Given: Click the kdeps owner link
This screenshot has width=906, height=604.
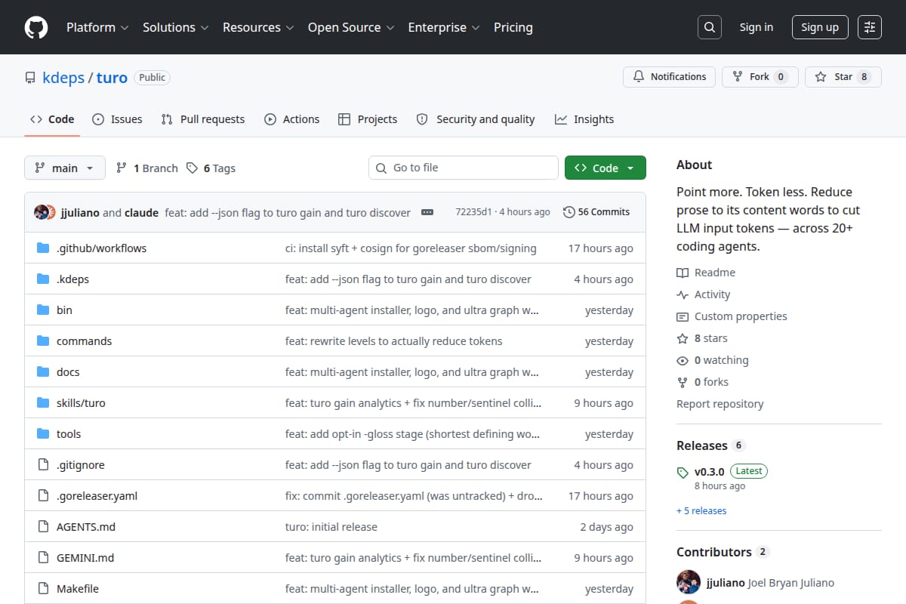Looking at the screenshot, I should 63,78.
